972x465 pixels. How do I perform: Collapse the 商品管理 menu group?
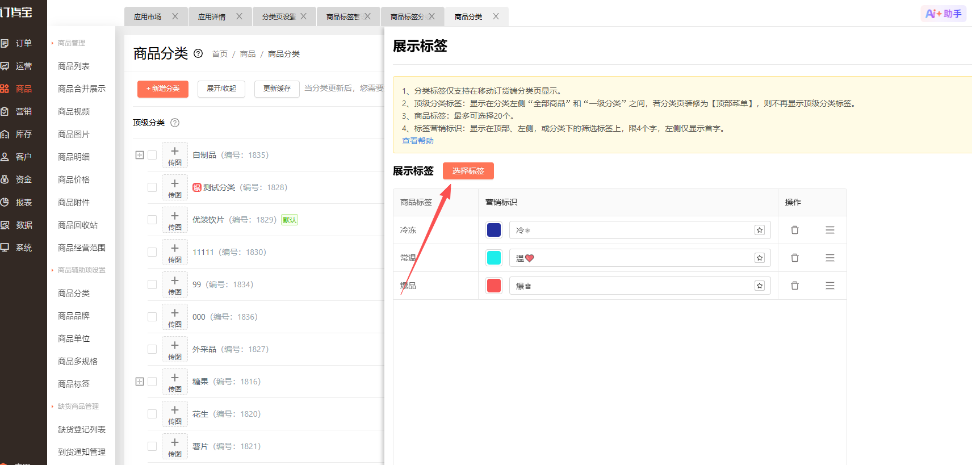(x=69, y=43)
